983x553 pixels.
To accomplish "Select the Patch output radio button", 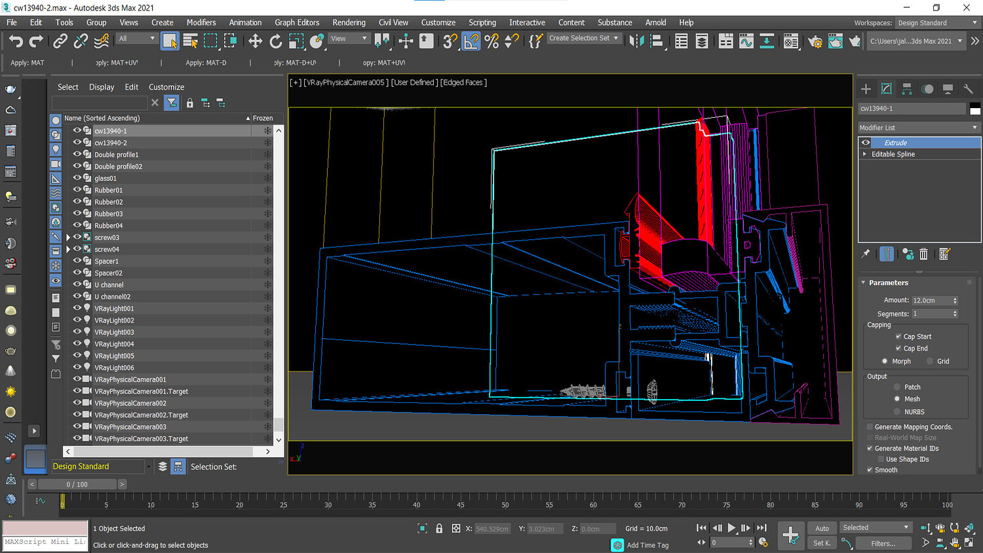I will click(897, 387).
